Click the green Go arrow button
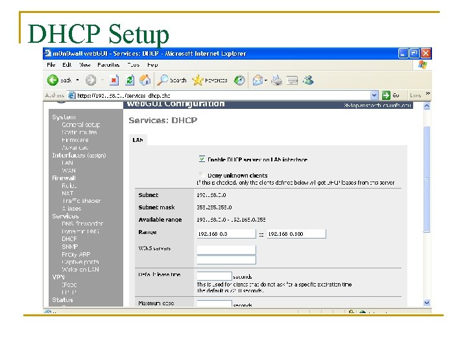 click(x=386, y=95)
